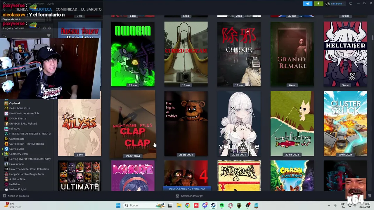Click the Geometry Dash game icon
The height and width of the screenshot is (210, 374).
(6, 154)
